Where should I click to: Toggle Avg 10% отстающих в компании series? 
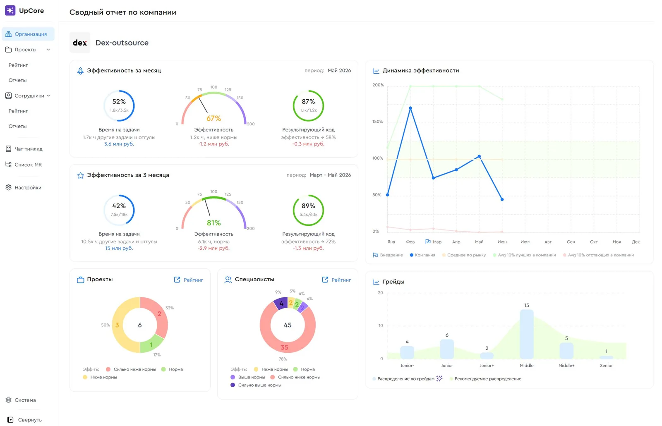point(598,255)
